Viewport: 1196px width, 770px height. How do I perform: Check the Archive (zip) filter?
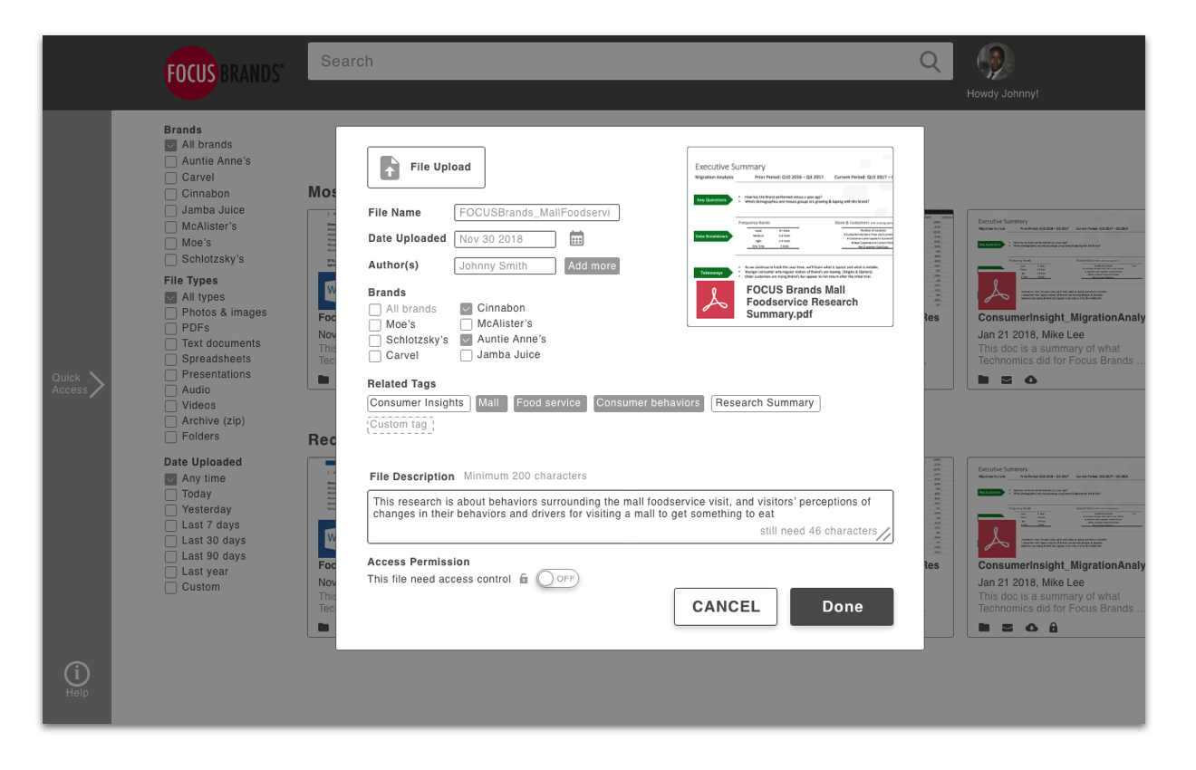(x=170, y=421)
